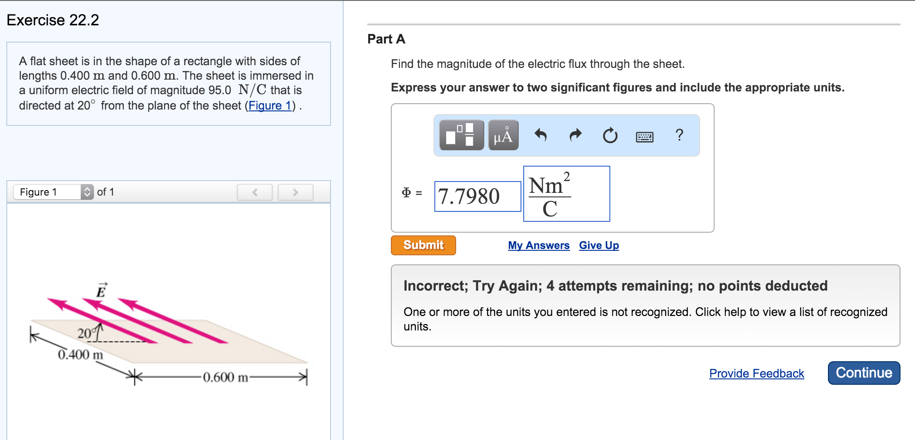Open answer entry help with question mark
The image size is (915, 440).
coord(679,135)
